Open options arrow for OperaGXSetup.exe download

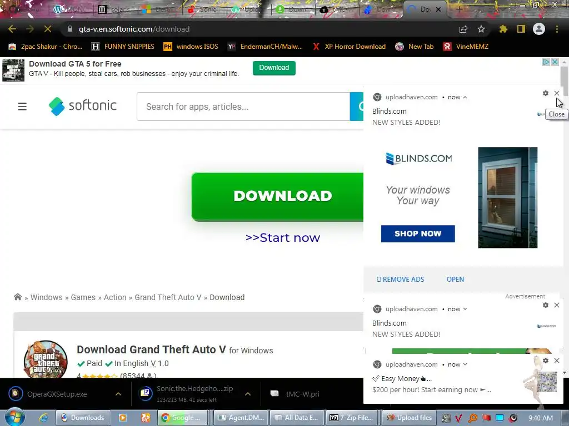(x=118, y=394)
